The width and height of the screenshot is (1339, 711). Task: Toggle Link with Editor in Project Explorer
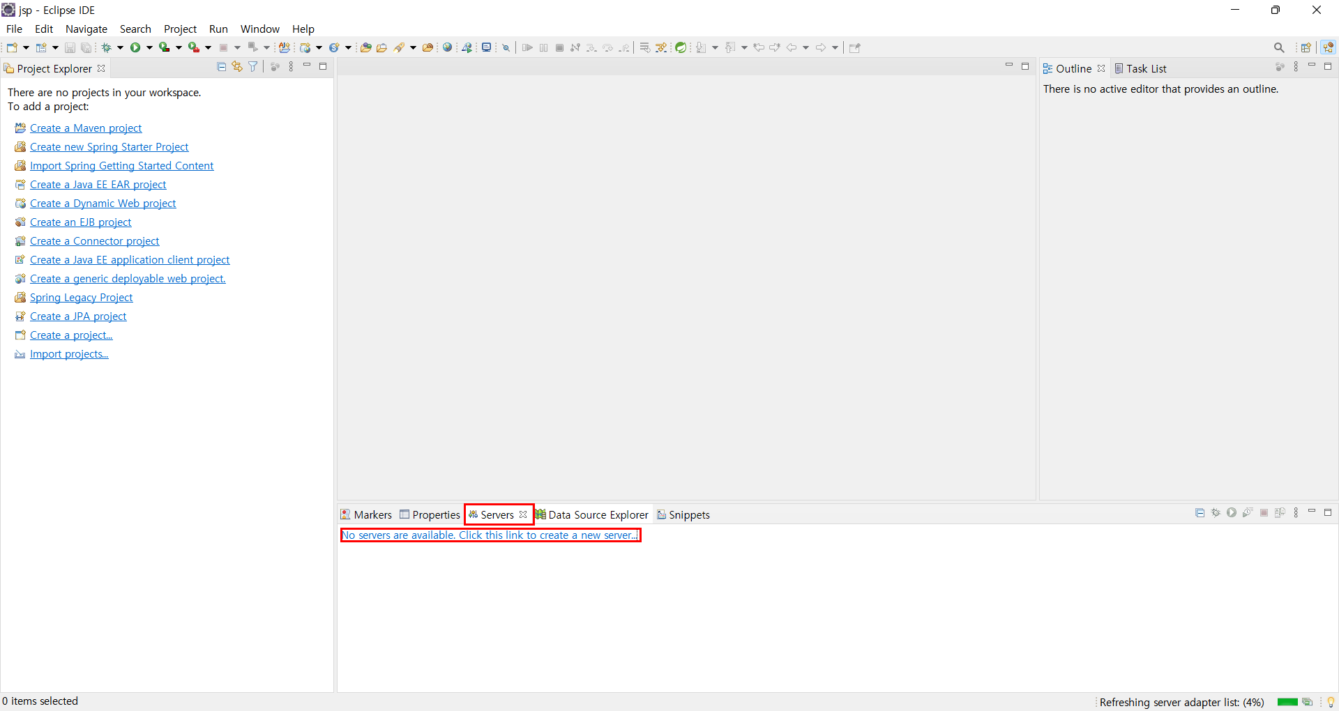[237, 67]
